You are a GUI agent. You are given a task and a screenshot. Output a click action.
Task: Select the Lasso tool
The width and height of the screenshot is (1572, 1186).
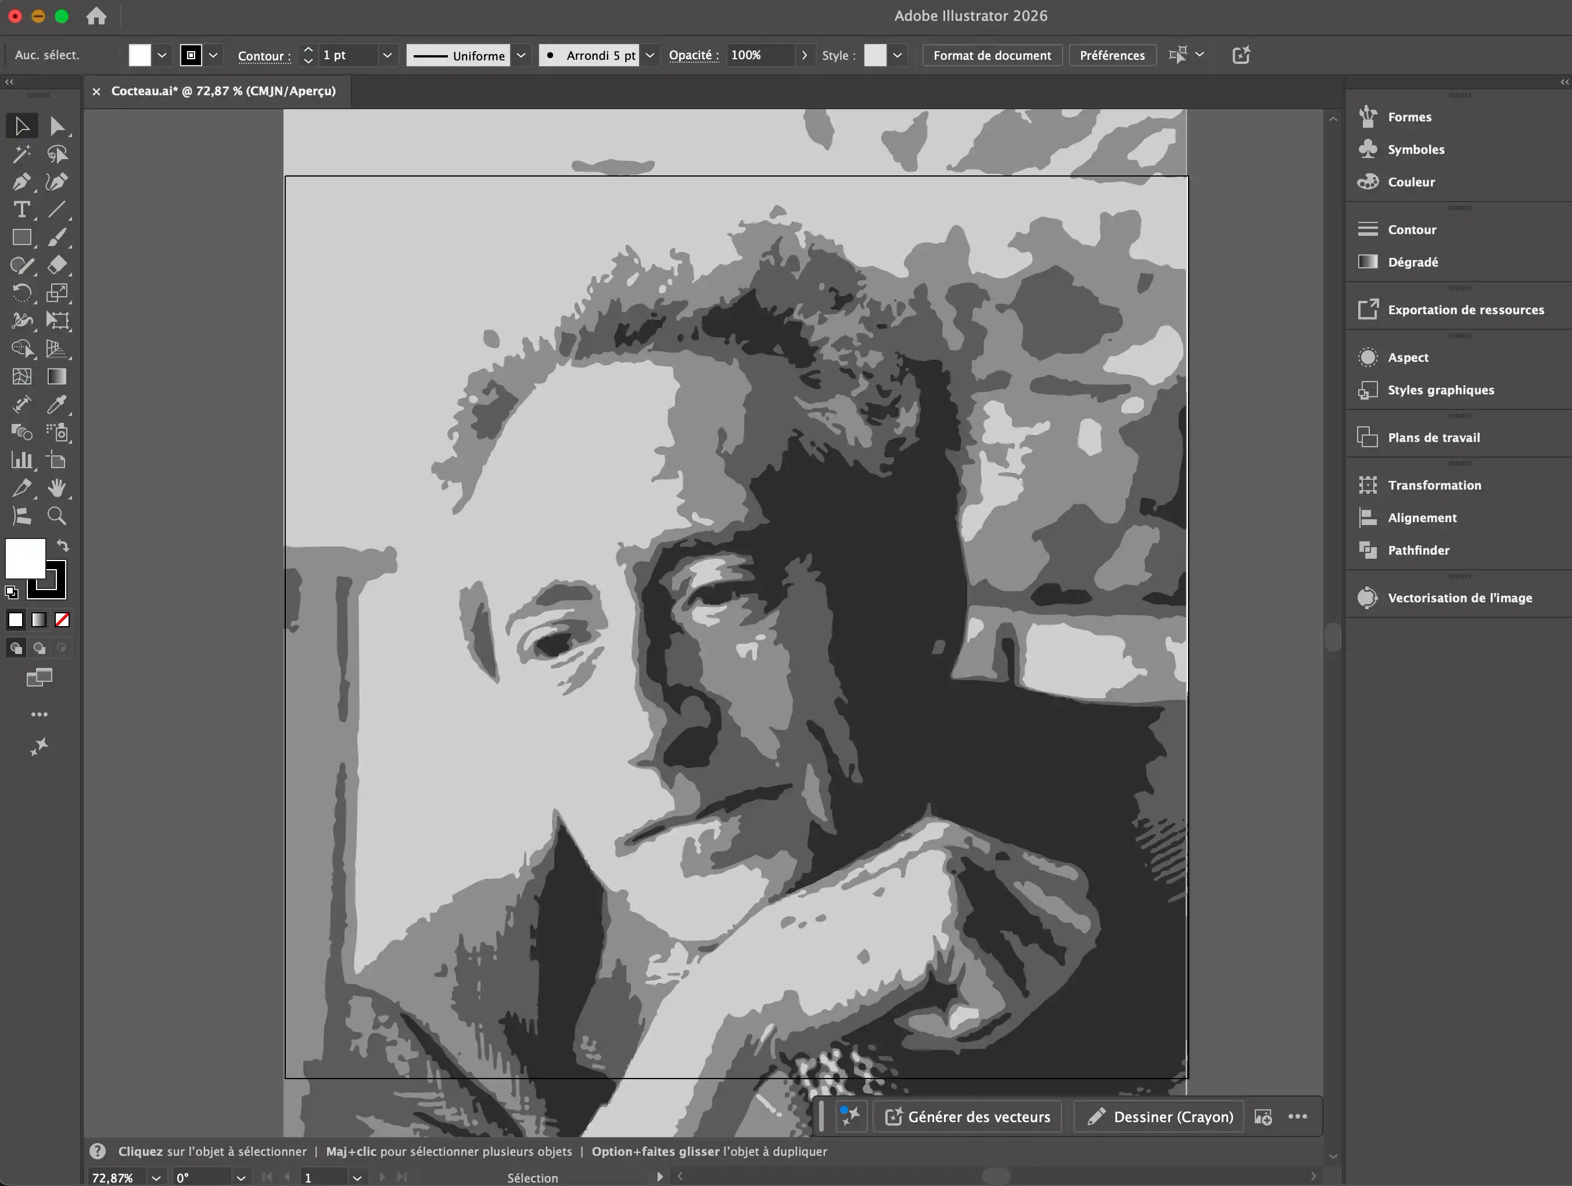click(x=57, y=153)
